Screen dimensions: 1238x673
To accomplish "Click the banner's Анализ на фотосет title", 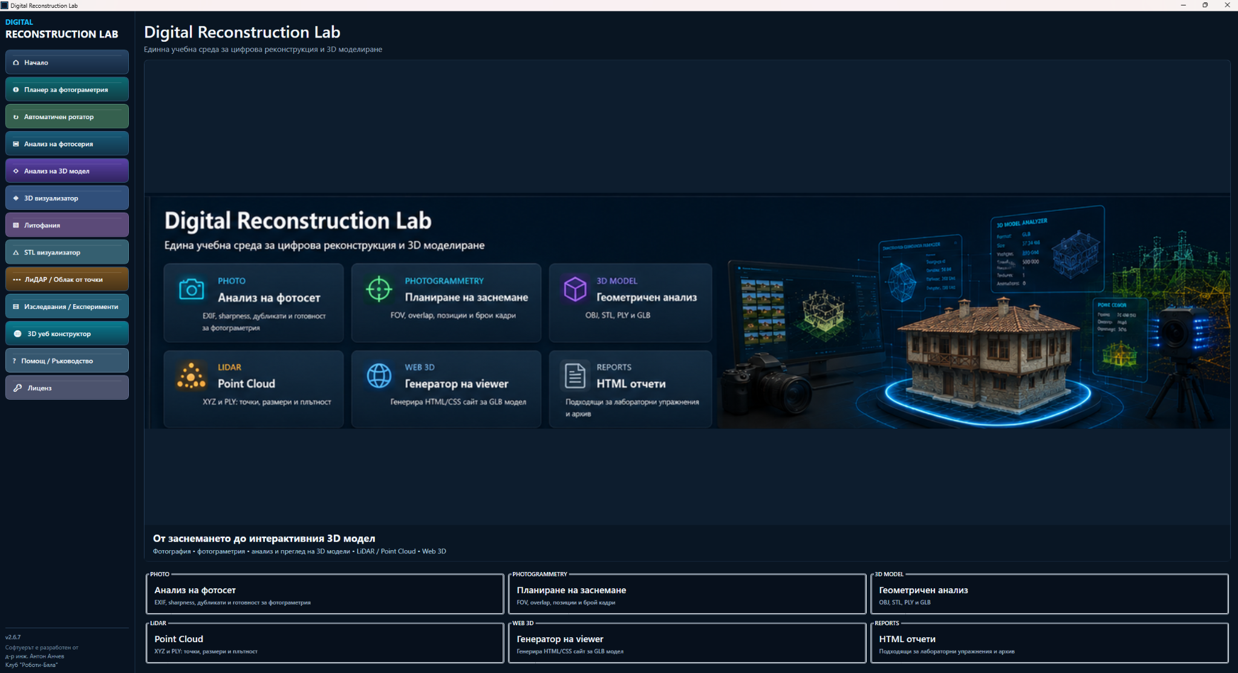I will pyautogui.click(x=269, y=297).
